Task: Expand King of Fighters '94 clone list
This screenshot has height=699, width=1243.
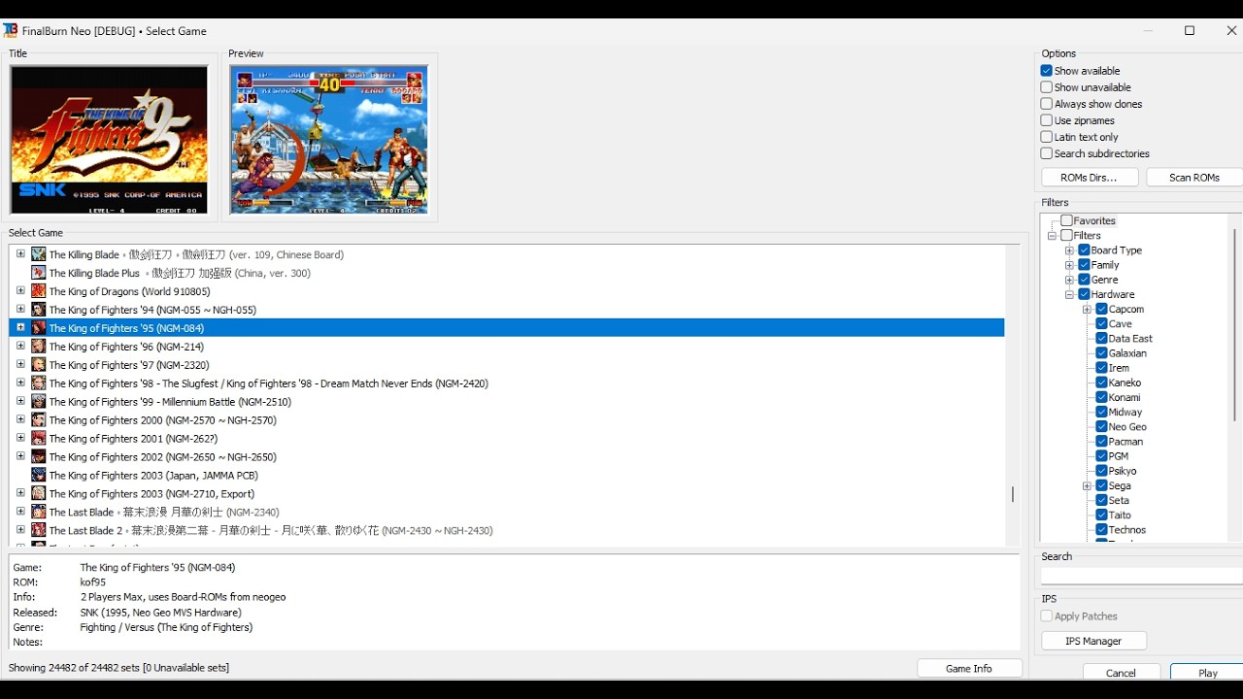Action: (x=20, y=309)
